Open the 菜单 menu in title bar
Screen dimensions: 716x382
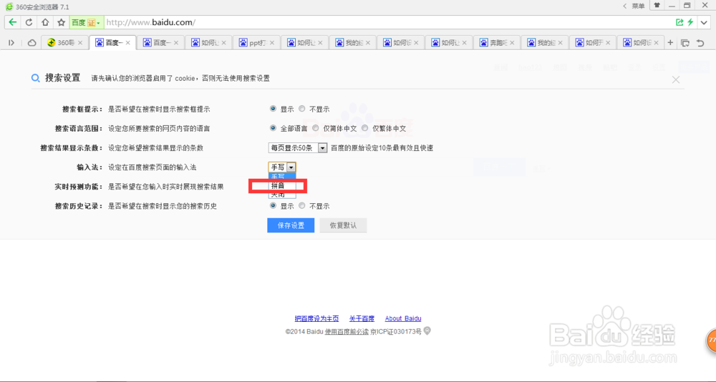[x=639, y=6]
